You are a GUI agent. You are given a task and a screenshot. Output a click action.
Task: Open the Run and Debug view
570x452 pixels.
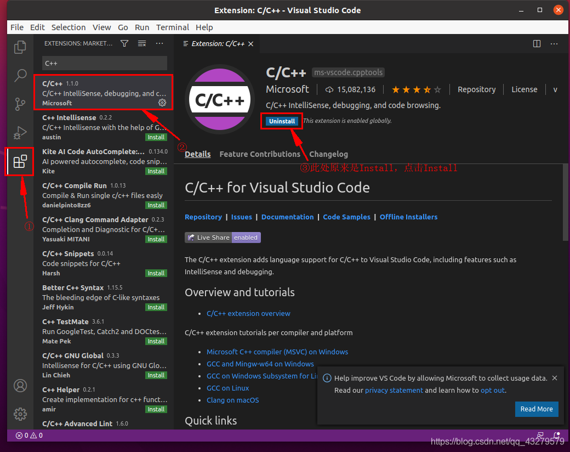pos(20,132)
